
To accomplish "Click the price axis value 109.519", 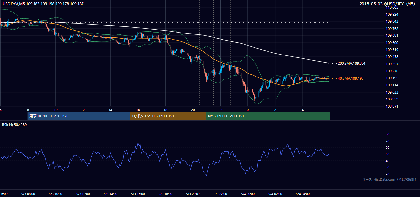I will pos(392,50).
